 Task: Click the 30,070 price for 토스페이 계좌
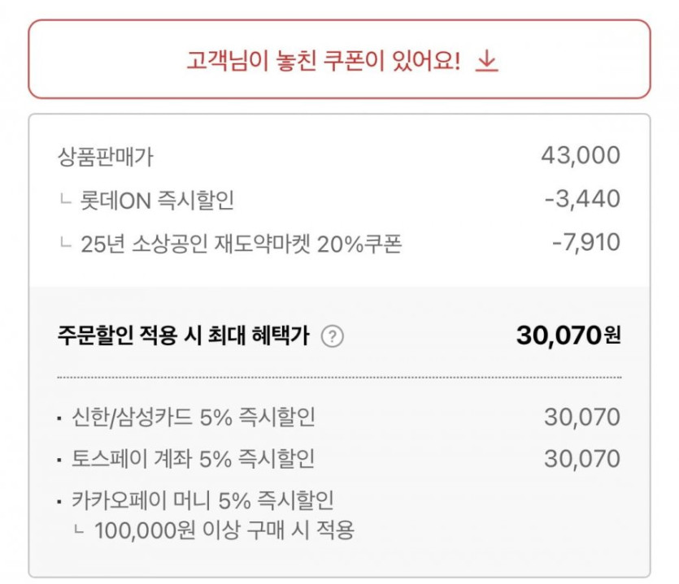581,459
